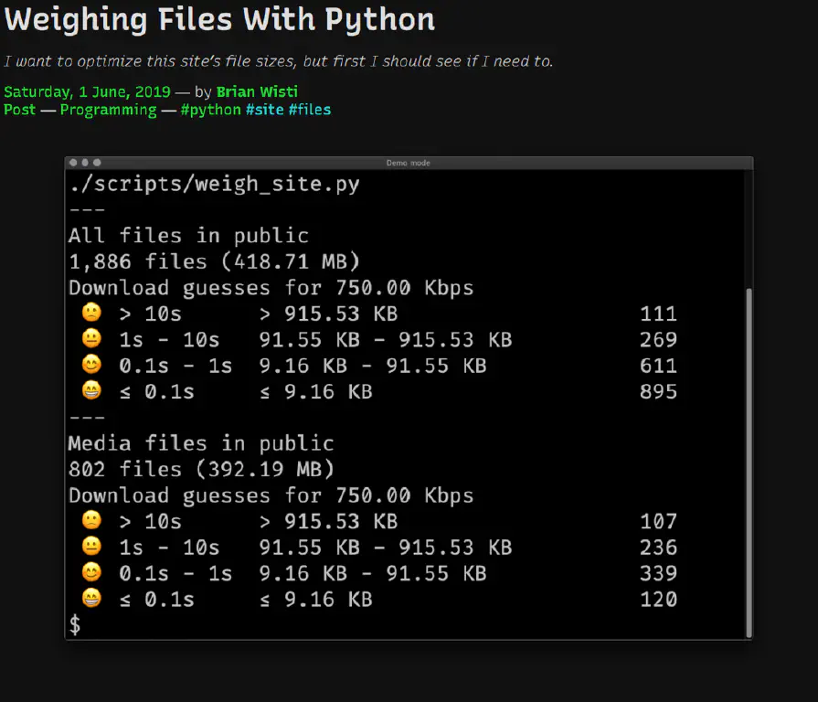
Task: Open the Post content type link
Action: click(19, 110)
